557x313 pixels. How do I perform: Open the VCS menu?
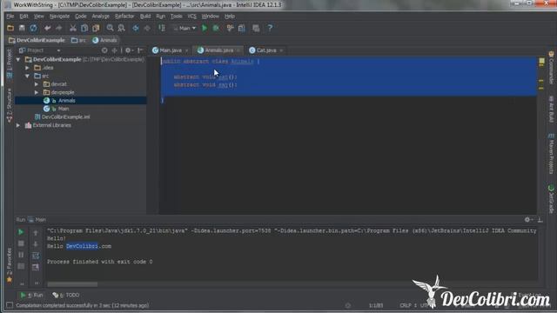pos(191,17)
